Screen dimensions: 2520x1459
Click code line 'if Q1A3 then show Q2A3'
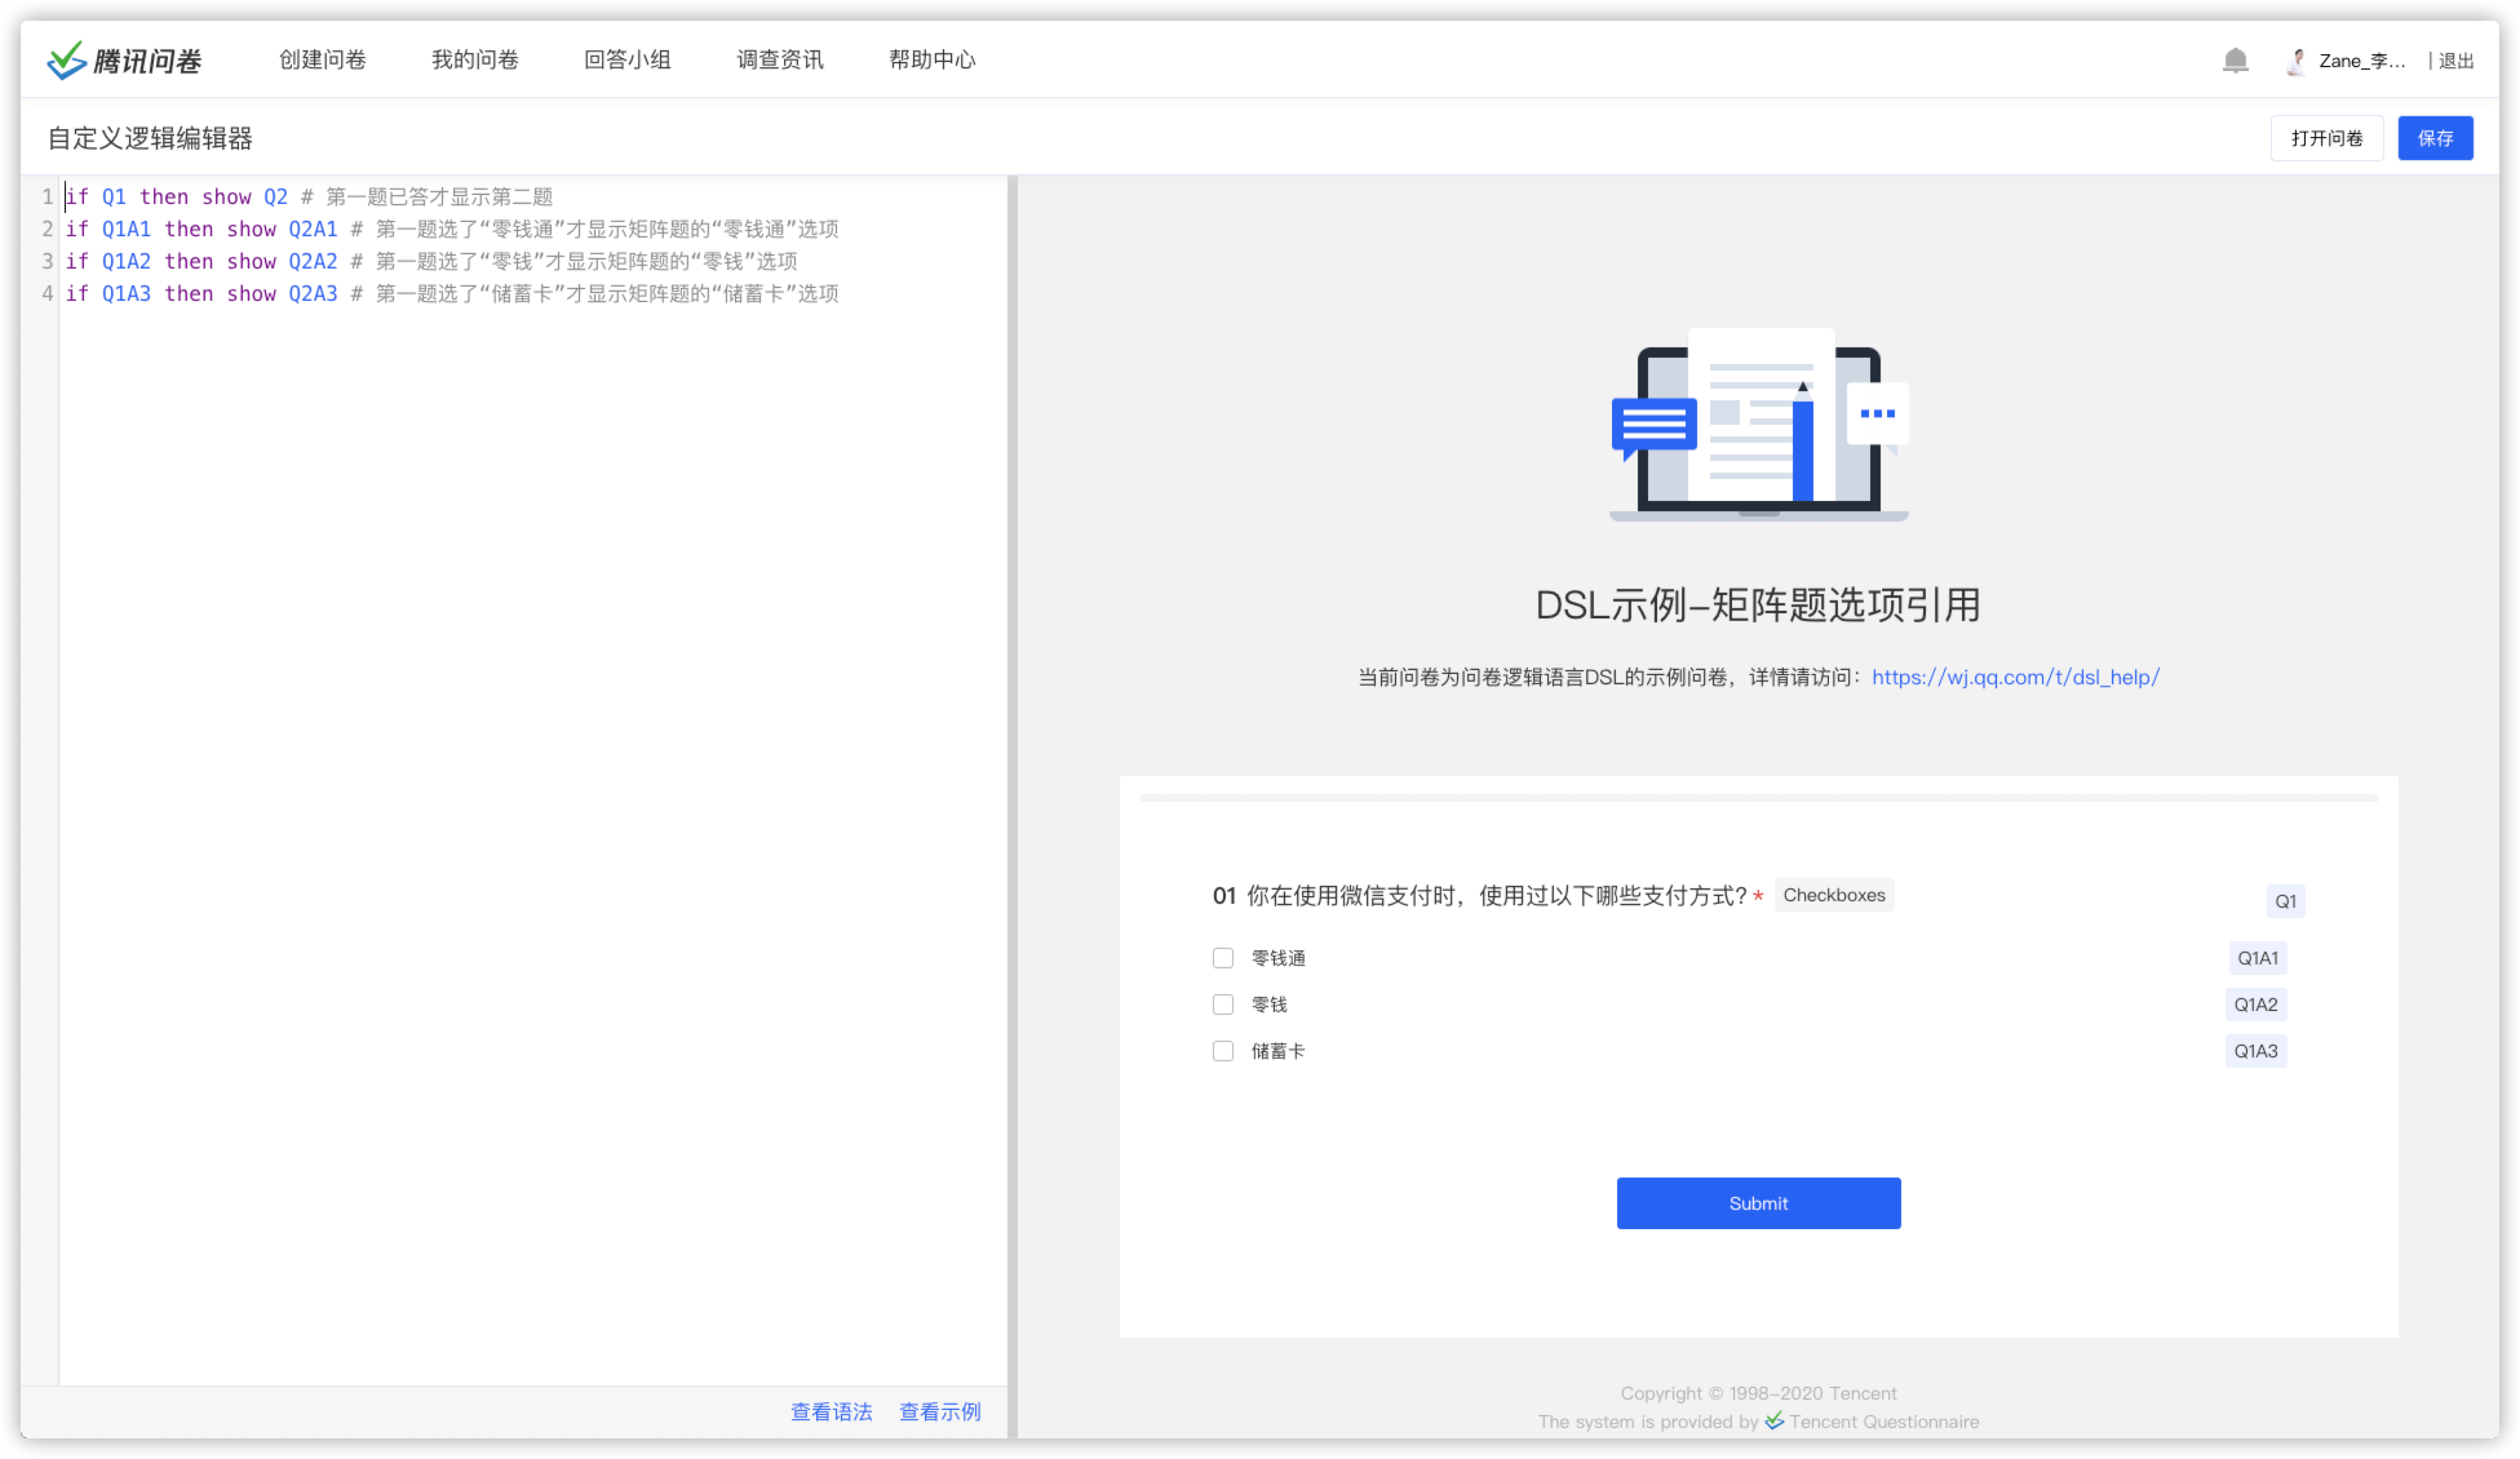coord(201,294)
